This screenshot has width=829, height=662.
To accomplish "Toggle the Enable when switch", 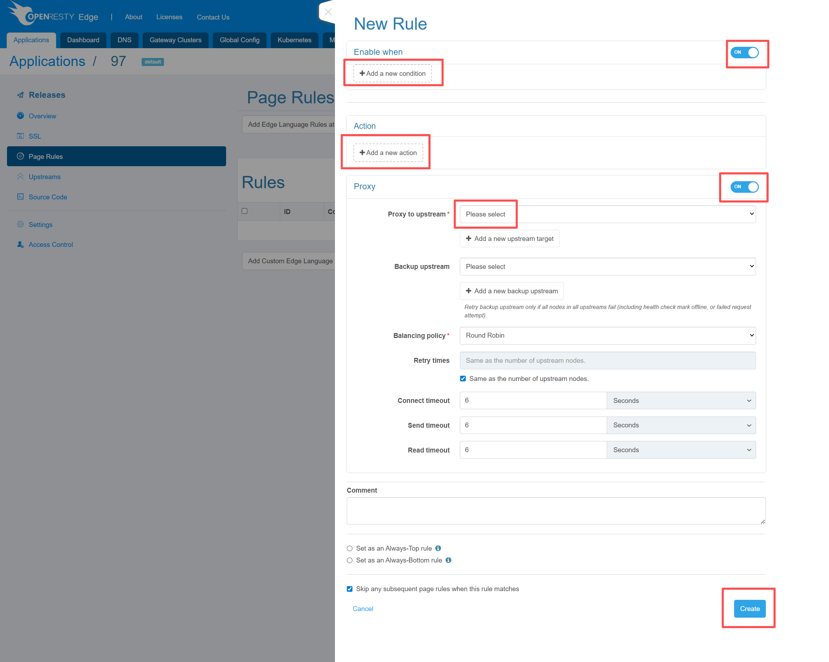I will coord(745,52).
